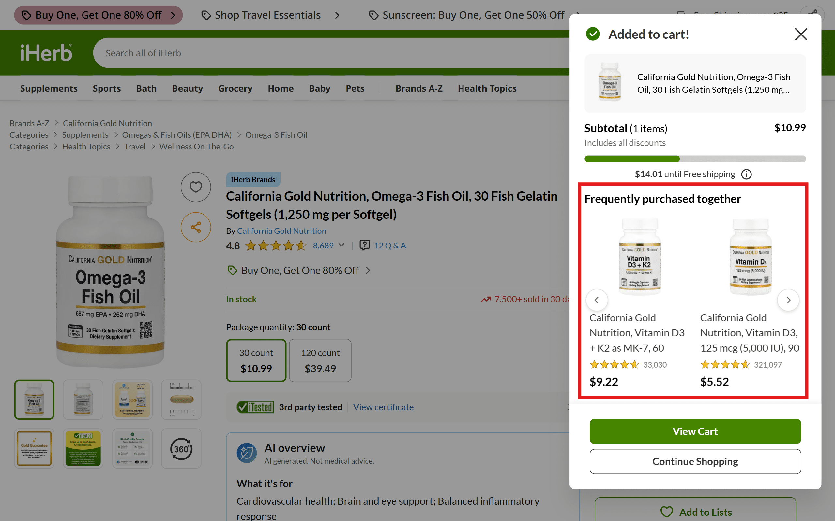Image resolution: width=835 pixels, height=521 pixels.
Task: Open the Home menu
Action: 281,88
